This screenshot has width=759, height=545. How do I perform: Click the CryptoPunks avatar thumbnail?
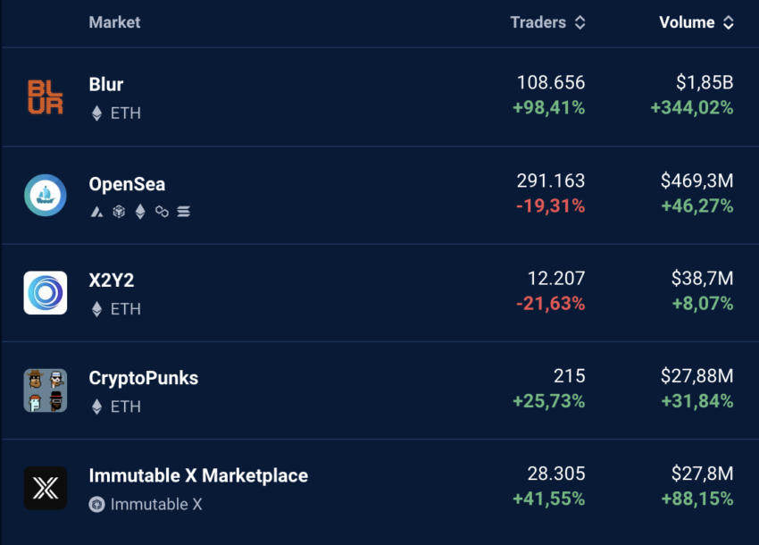[x=46, y=390]
